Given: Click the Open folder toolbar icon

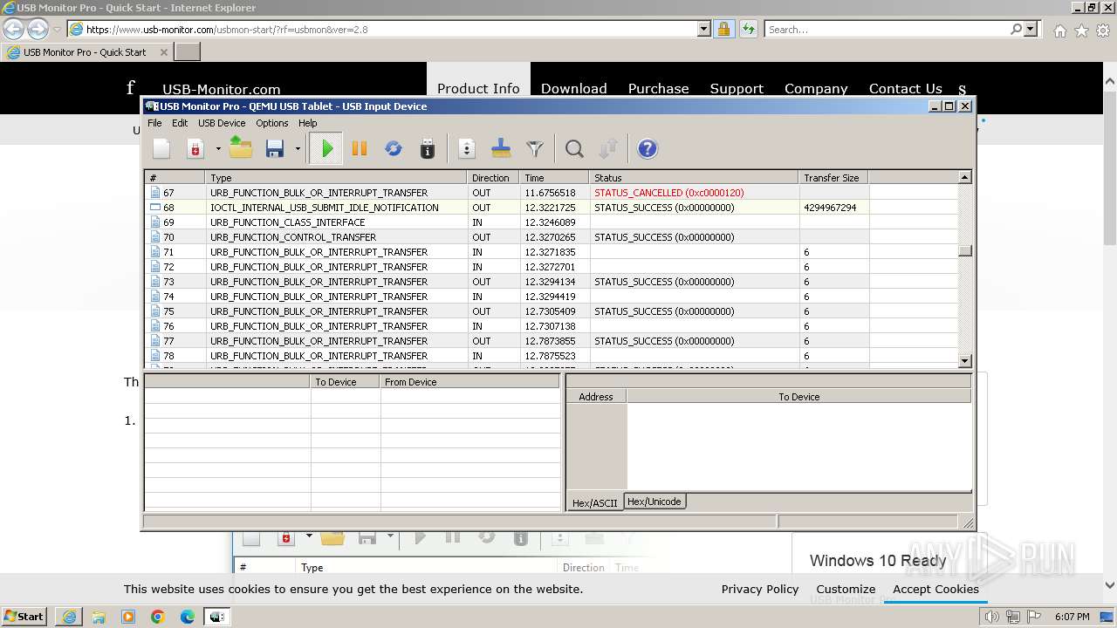Looking at the screenshot, I should pyautogui.click(x=241, y=149).
